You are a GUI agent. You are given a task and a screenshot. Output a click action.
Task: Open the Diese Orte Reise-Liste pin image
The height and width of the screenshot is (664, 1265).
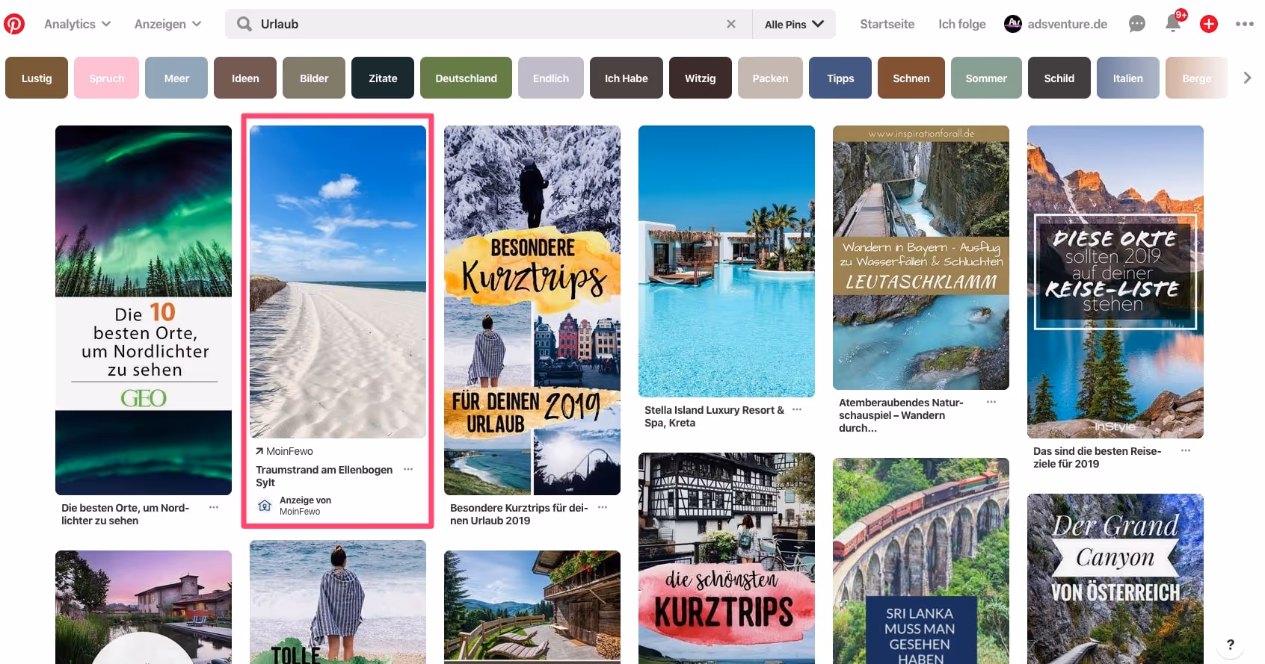coord(1115,282)
